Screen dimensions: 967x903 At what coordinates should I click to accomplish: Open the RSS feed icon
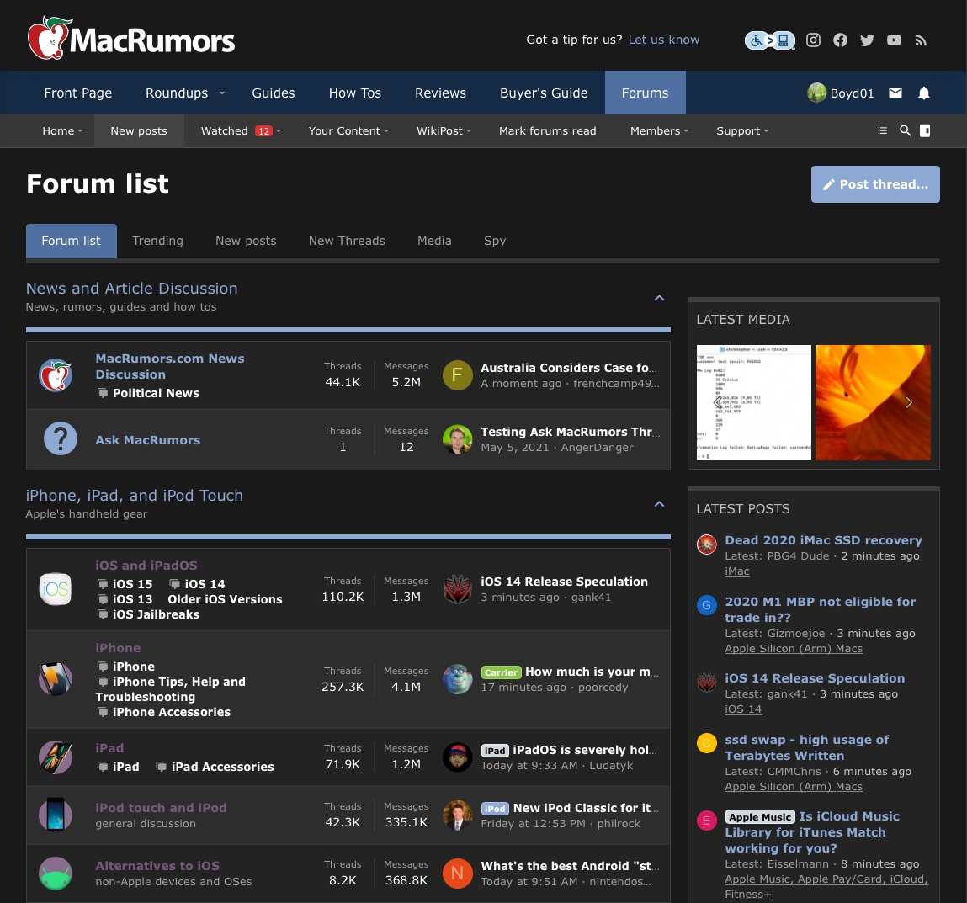click(921, 40)
